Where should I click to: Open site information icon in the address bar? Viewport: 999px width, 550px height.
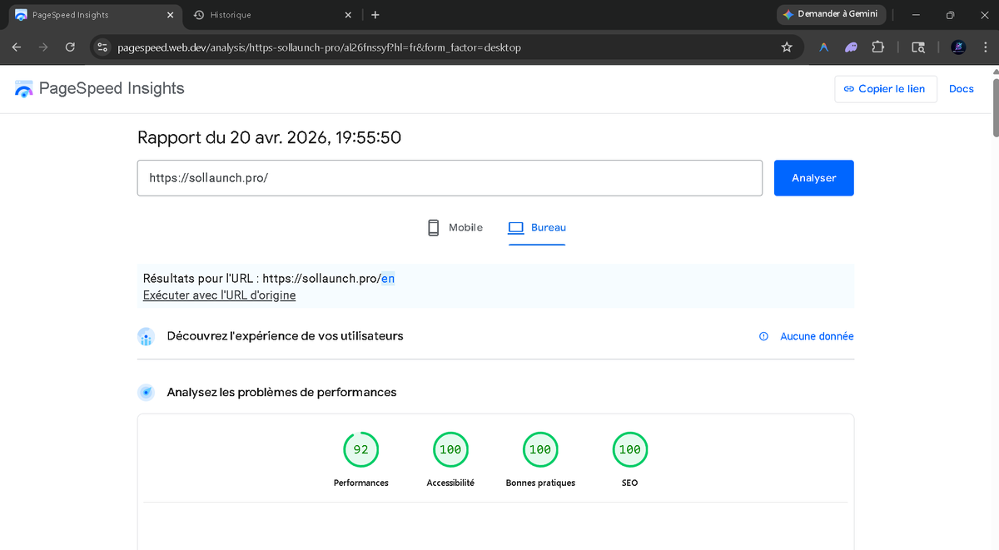coord(103,47)
